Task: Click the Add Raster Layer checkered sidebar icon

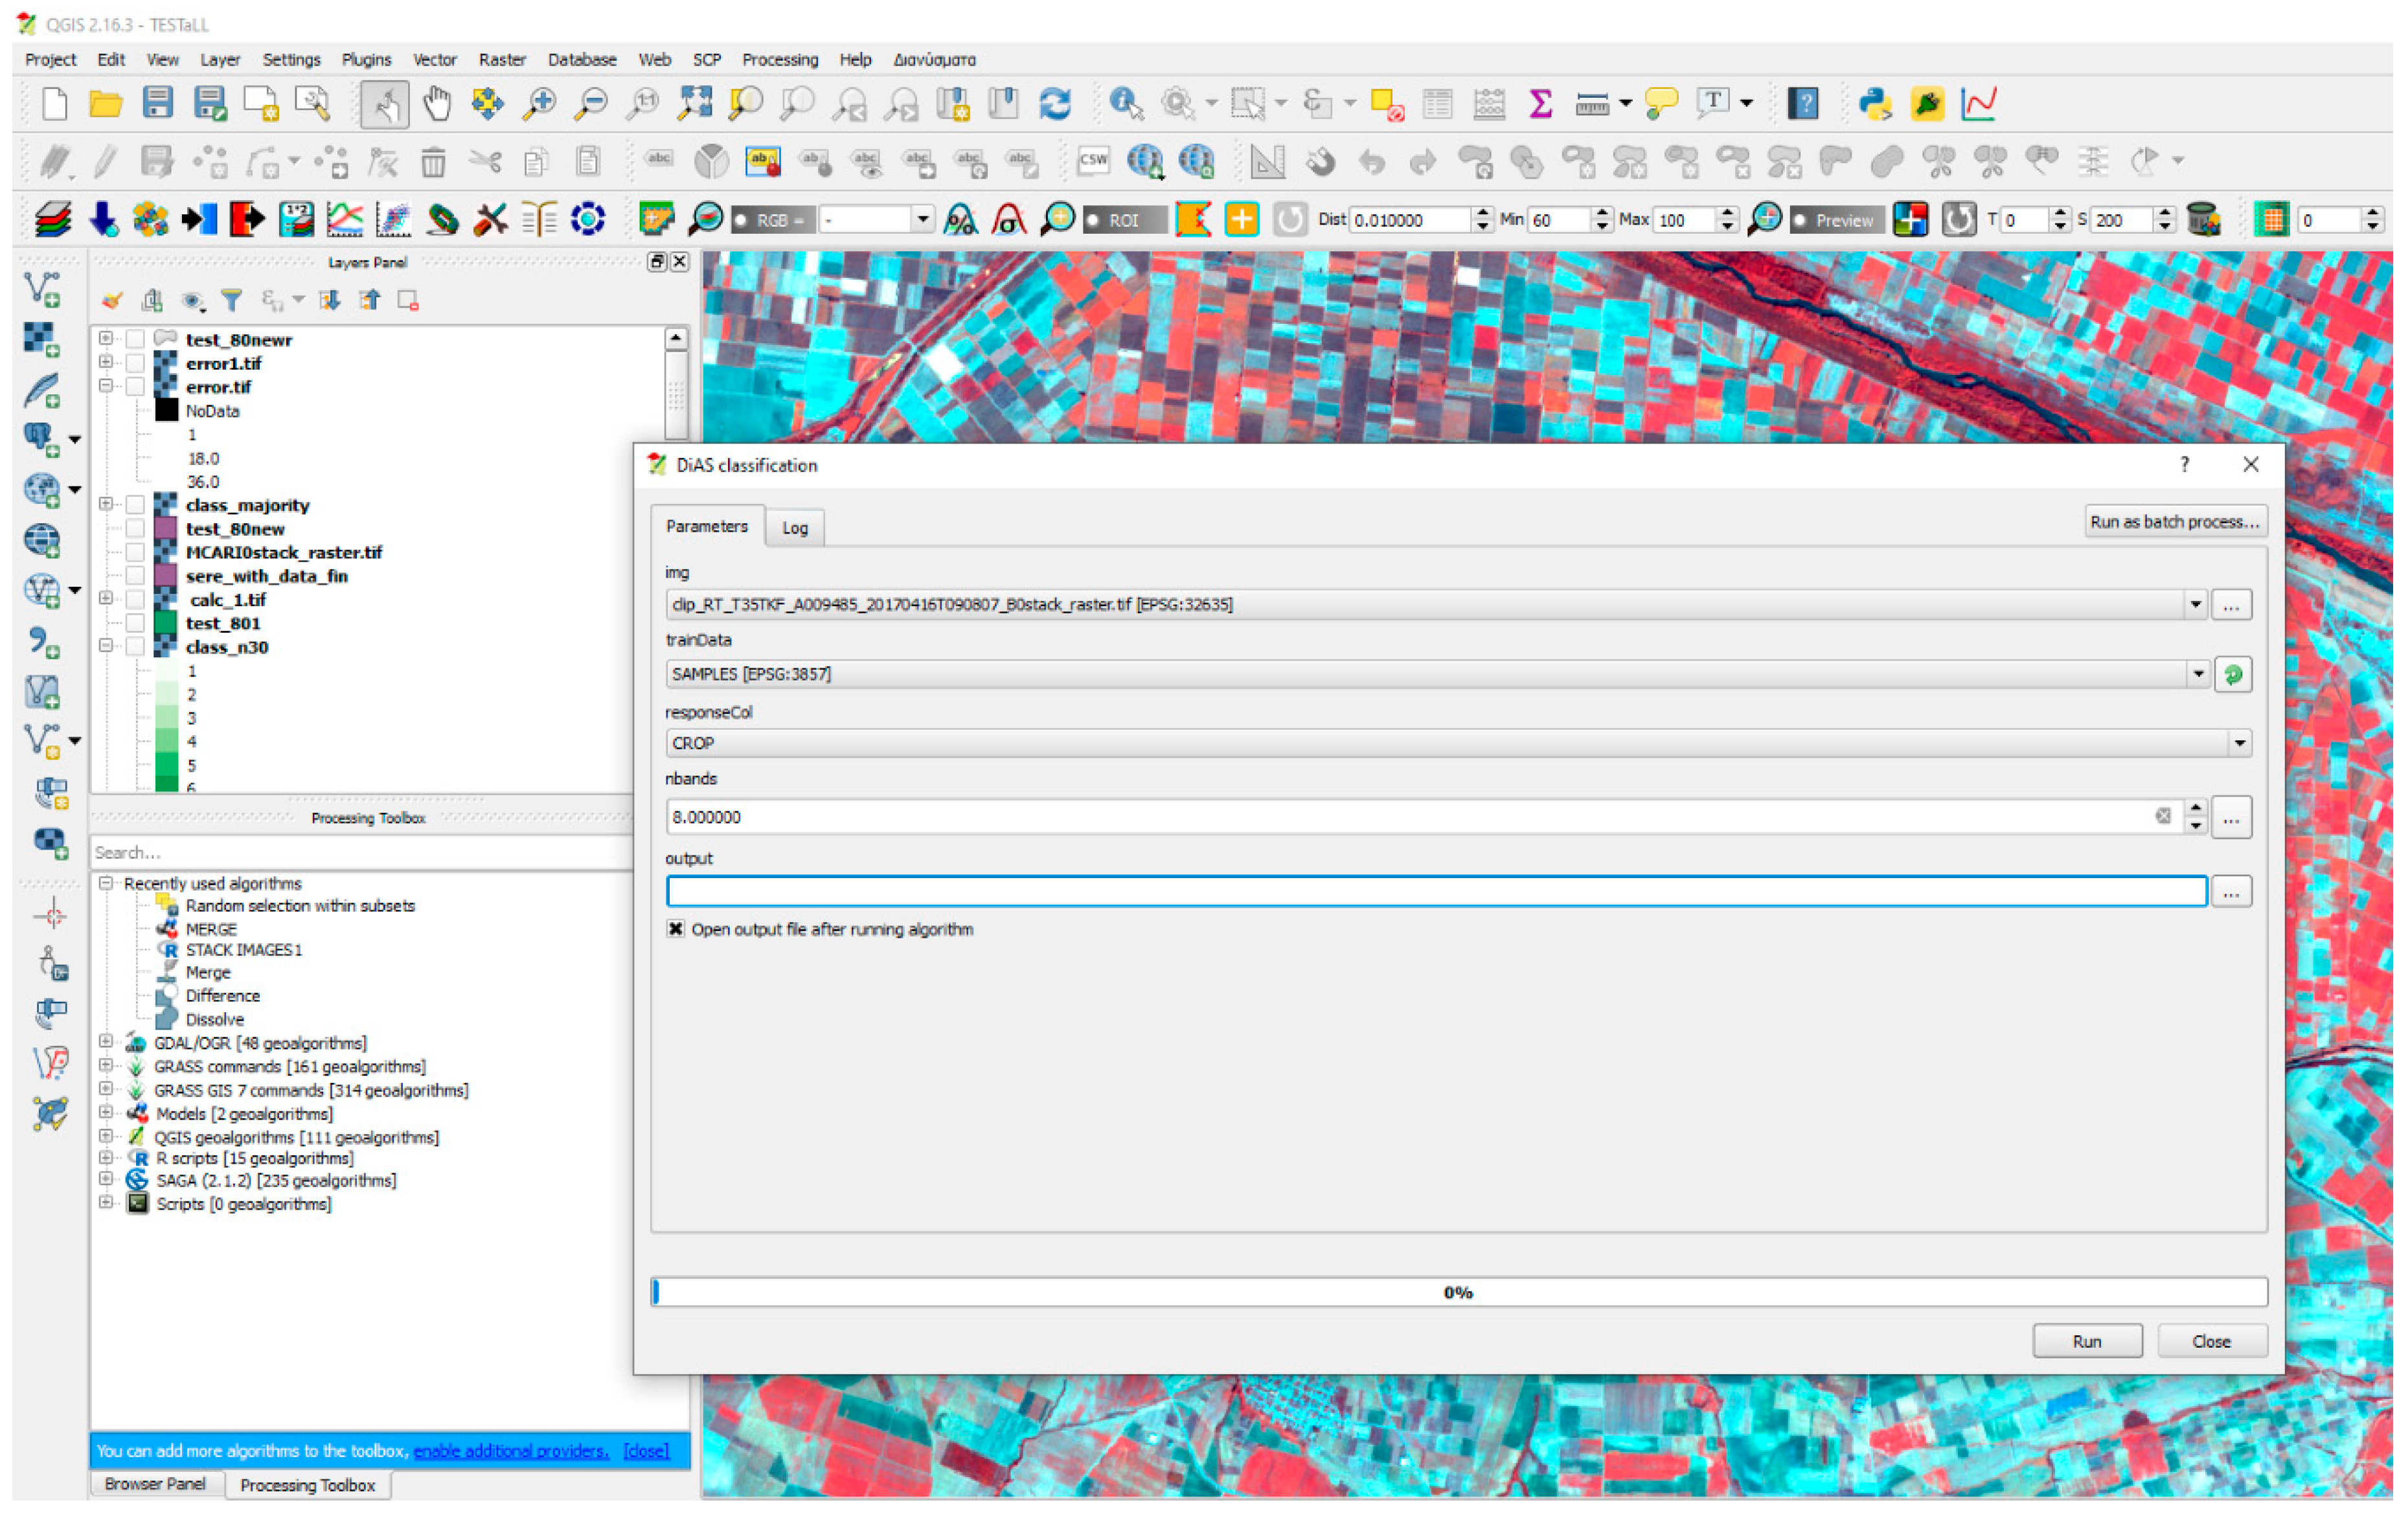Action: (42, 339)
